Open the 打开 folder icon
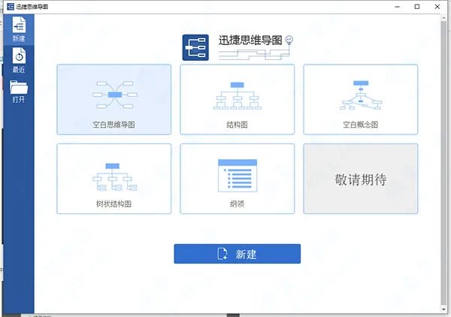Viewport: 451px width, 317px height. [19, 92]
